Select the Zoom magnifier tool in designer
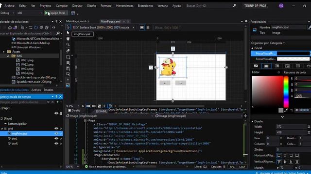 pyautogui.click(x=68, y=44)
